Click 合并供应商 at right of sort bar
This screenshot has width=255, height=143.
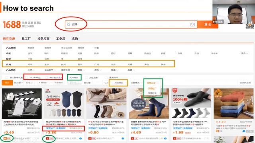[245, 83]
